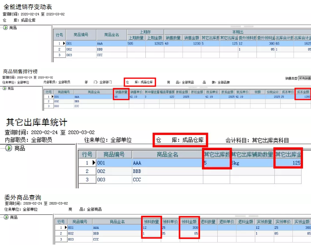Click 商品全名 header in 其它出库单统计
The height and width of the screenshot is (249, 311).
coord(167,154)
